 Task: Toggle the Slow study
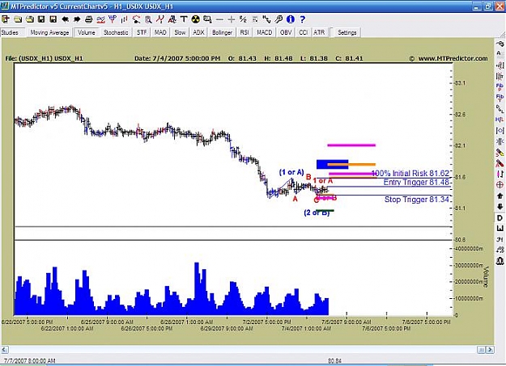tap(180, 32)
